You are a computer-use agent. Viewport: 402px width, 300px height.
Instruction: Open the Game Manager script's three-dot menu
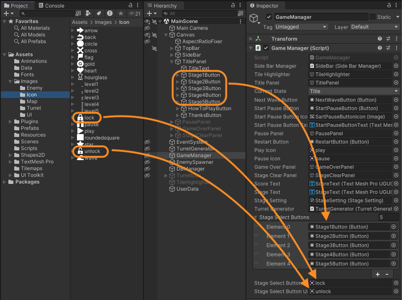point(397,48)
